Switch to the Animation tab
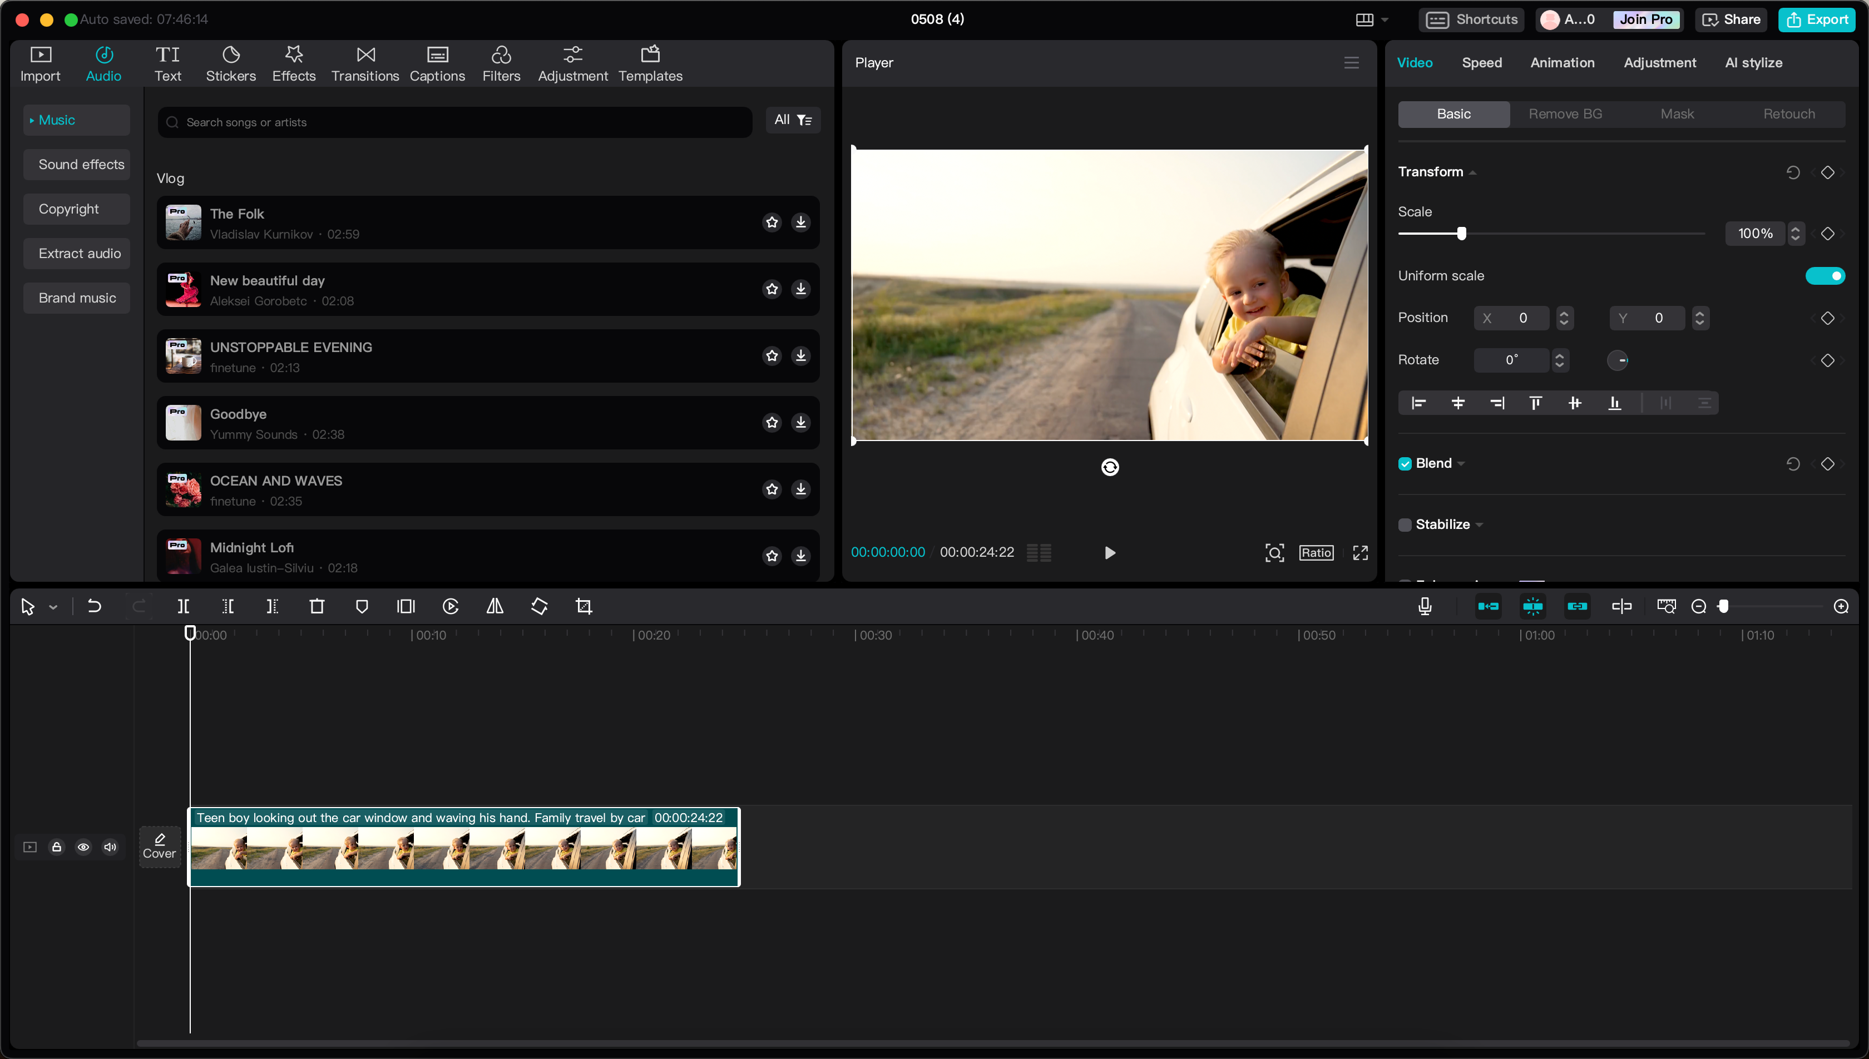 point(1563,62)
